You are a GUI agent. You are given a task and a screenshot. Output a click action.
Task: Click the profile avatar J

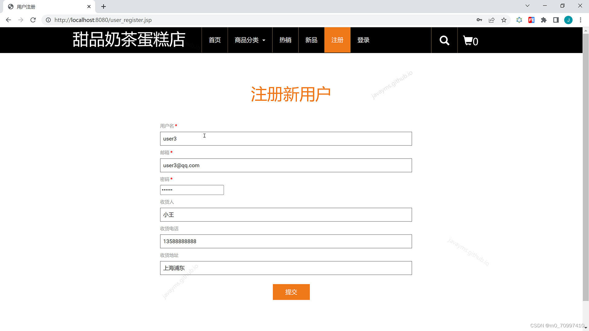pyautogui.click(x=568, y=20)
